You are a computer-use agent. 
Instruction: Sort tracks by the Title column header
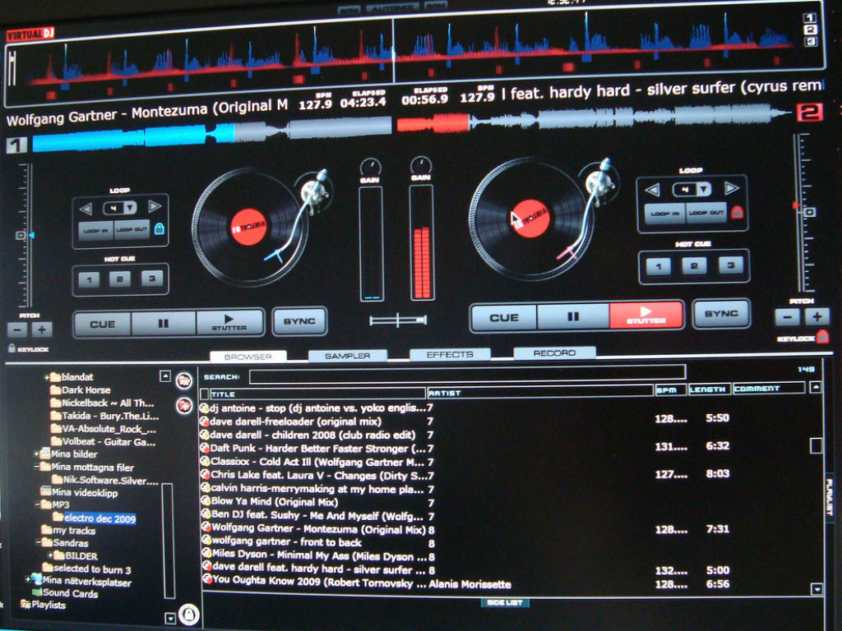tap(317, 394)
